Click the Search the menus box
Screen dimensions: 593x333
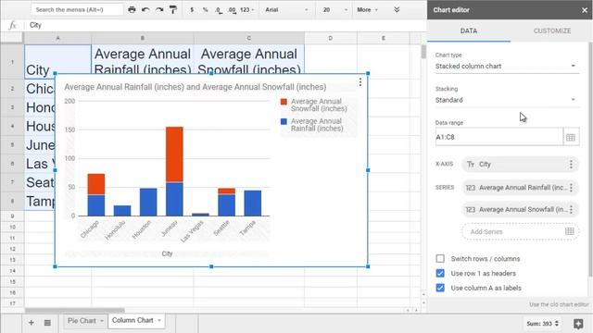(x=77, y=9)
